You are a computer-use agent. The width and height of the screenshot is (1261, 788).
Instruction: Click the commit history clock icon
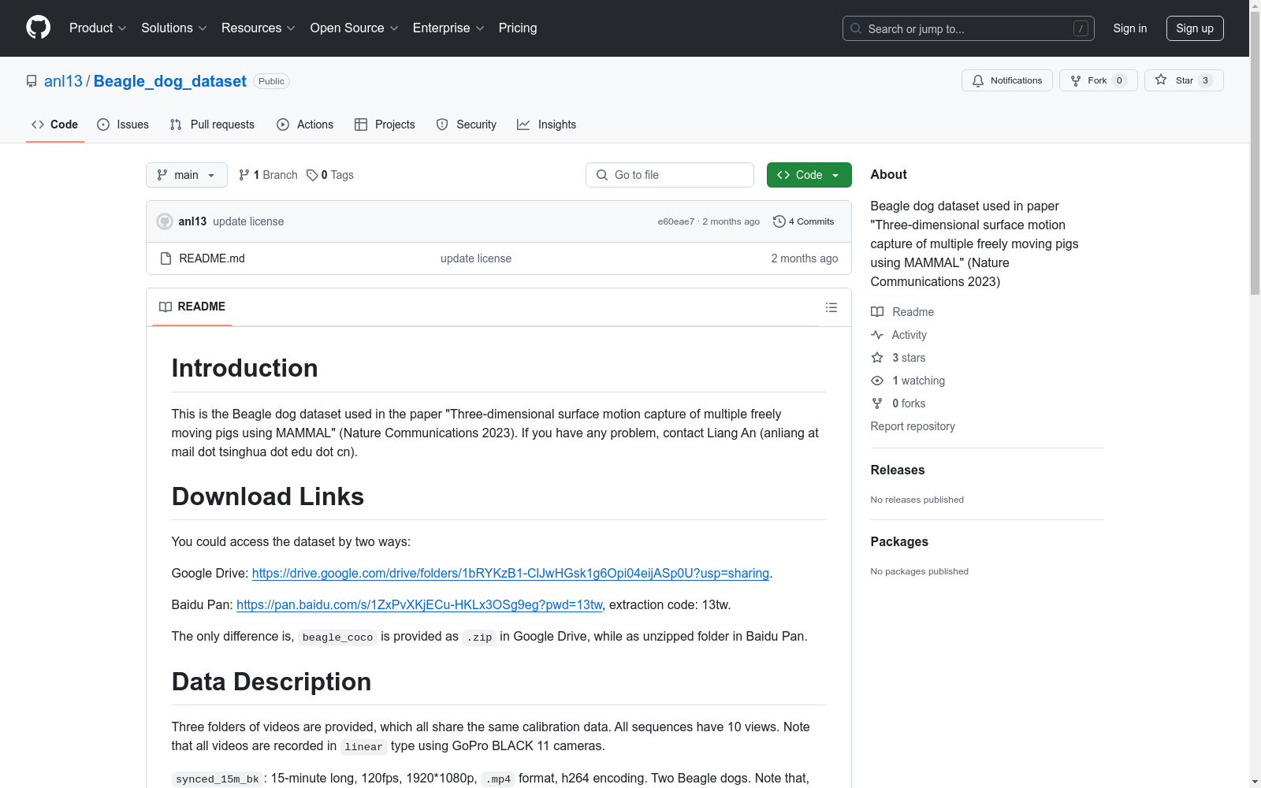tap(779, 221)
